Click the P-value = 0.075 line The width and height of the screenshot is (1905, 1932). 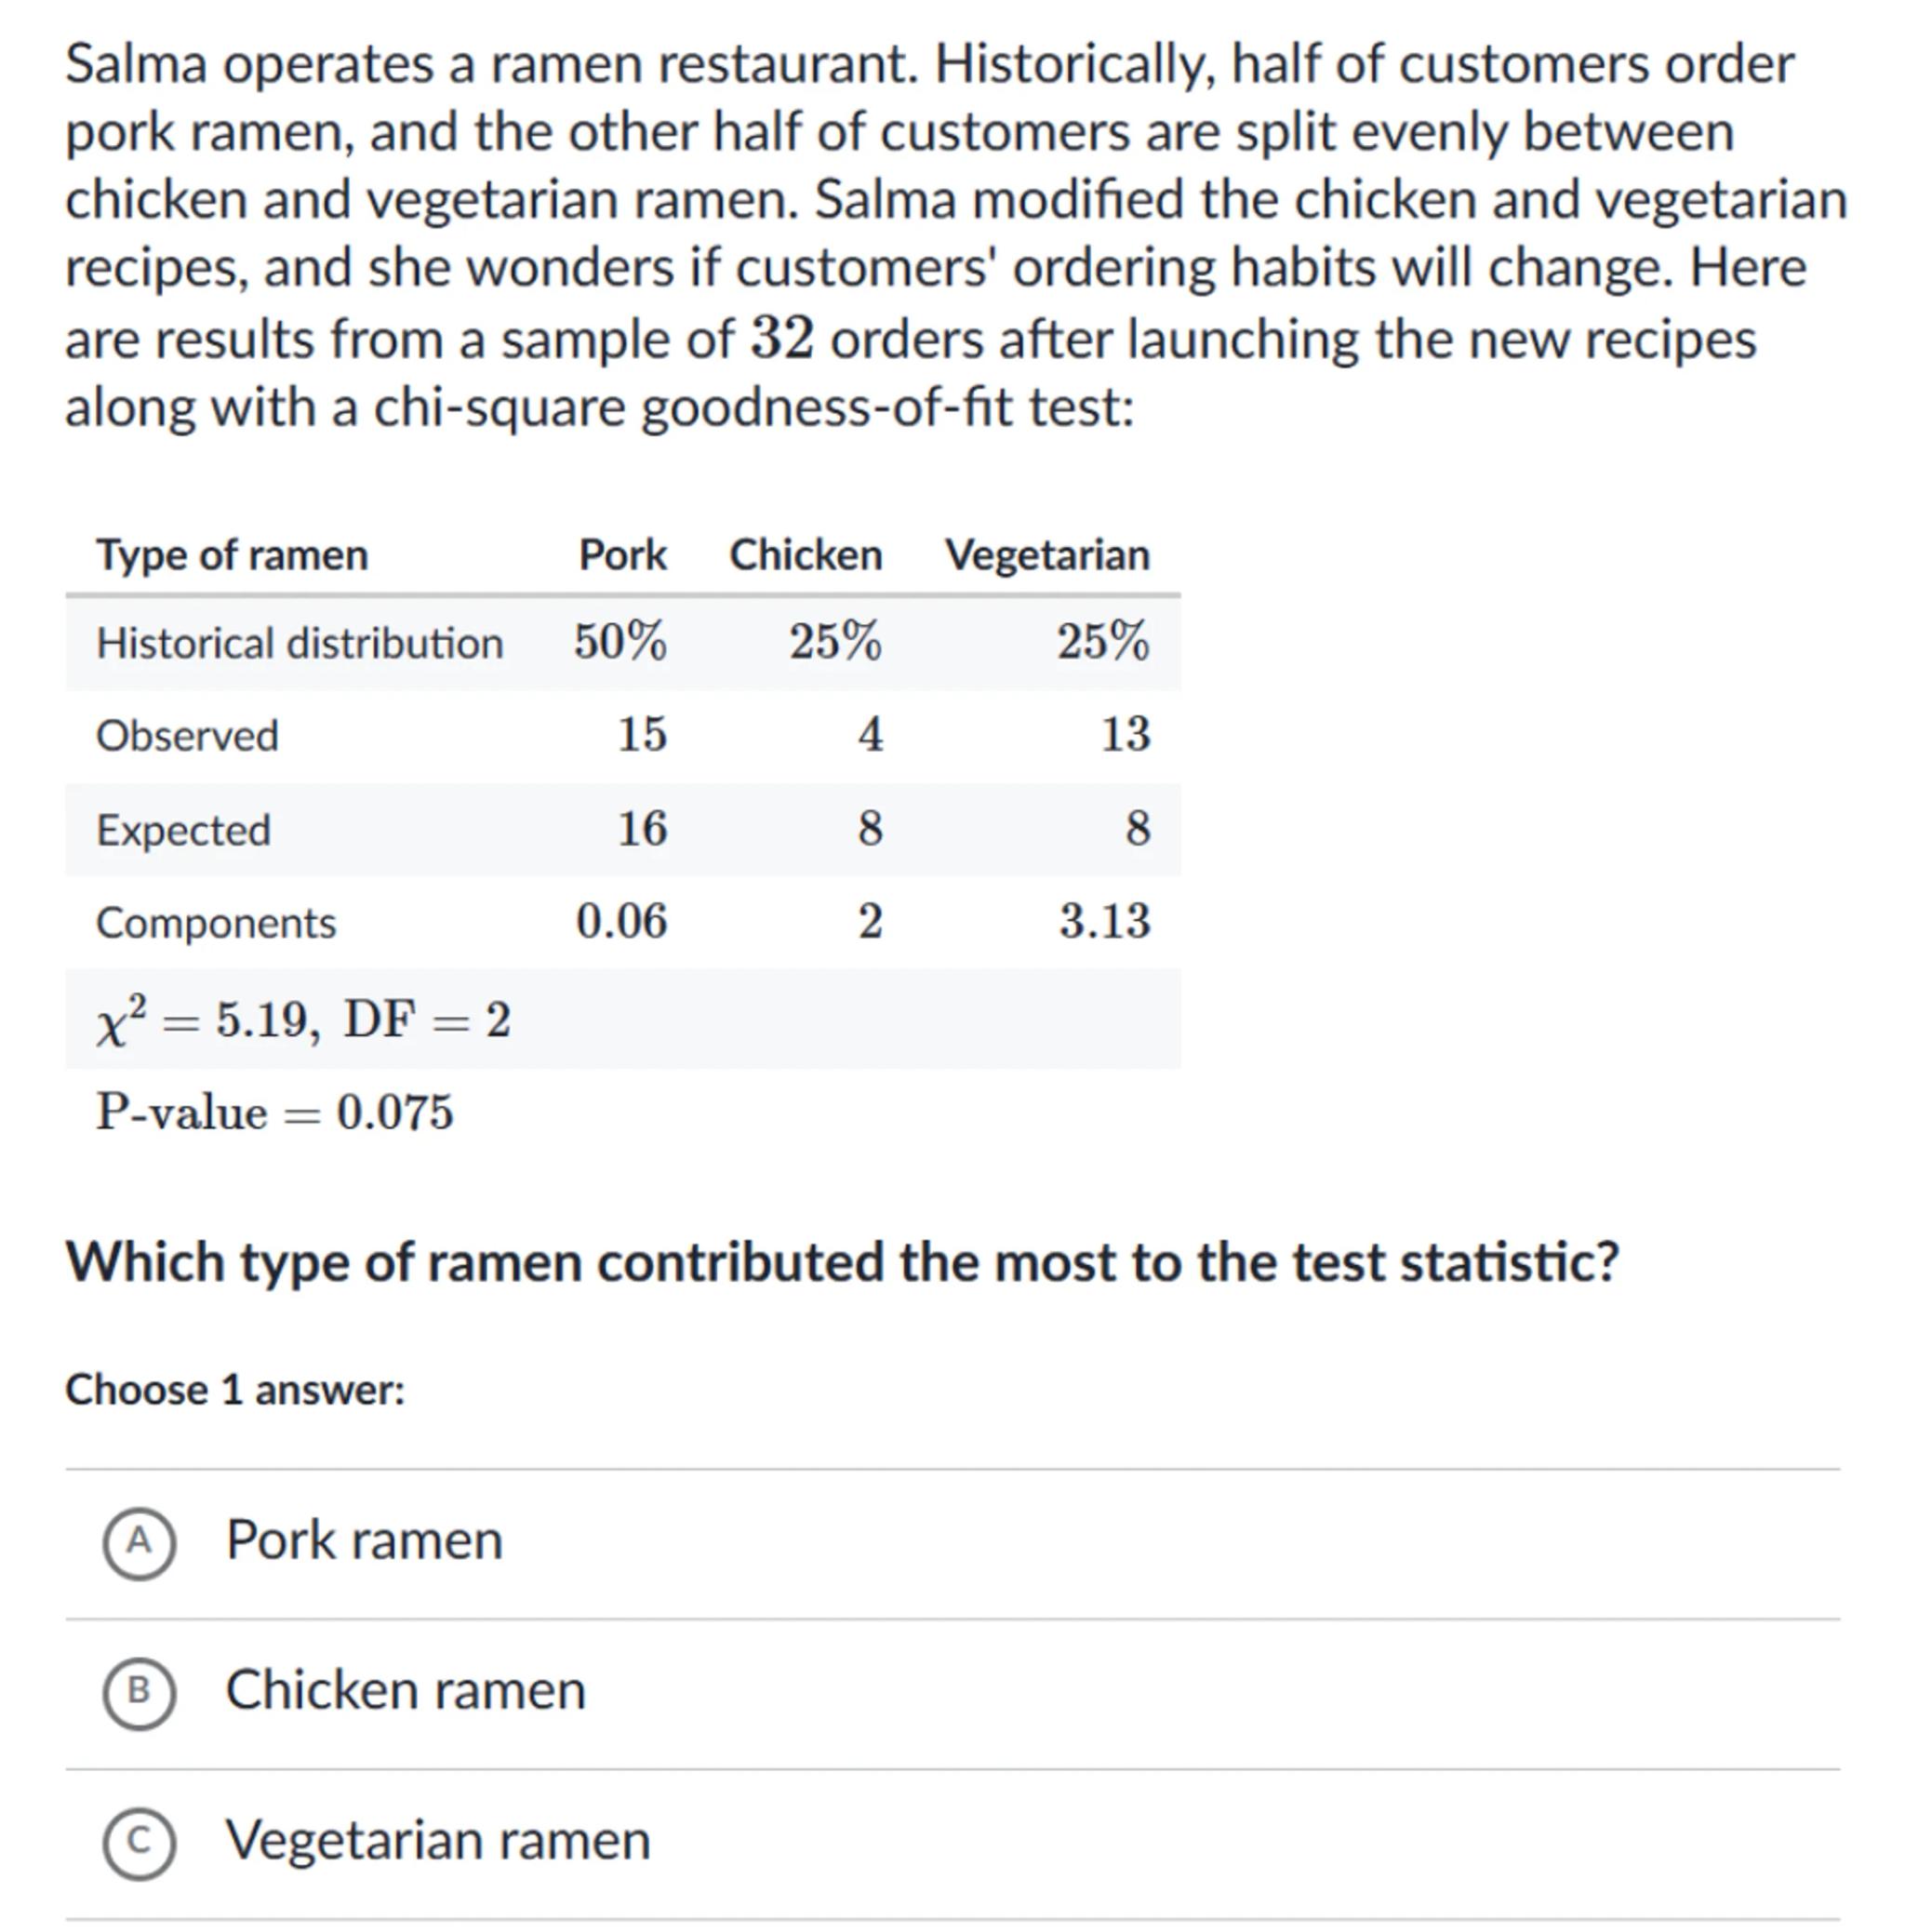tap(274, 1113)
